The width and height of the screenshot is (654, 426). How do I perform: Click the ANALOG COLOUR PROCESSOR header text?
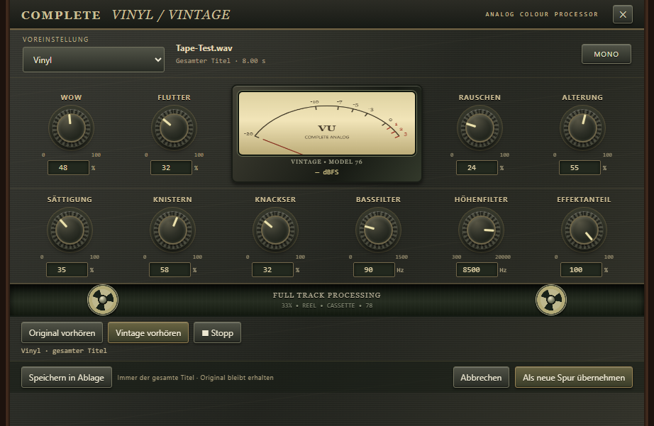(x=541, y=14)
